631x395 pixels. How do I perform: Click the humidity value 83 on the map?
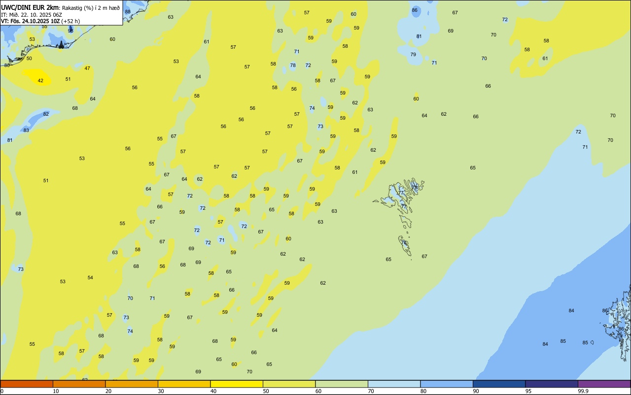pyautogui.click(x=26, y=130)
